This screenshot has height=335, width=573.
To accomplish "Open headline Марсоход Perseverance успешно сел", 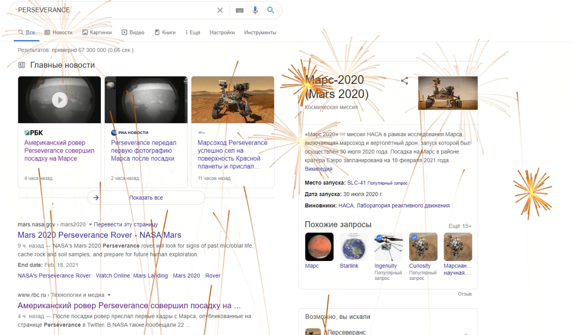I will [232, 155].
